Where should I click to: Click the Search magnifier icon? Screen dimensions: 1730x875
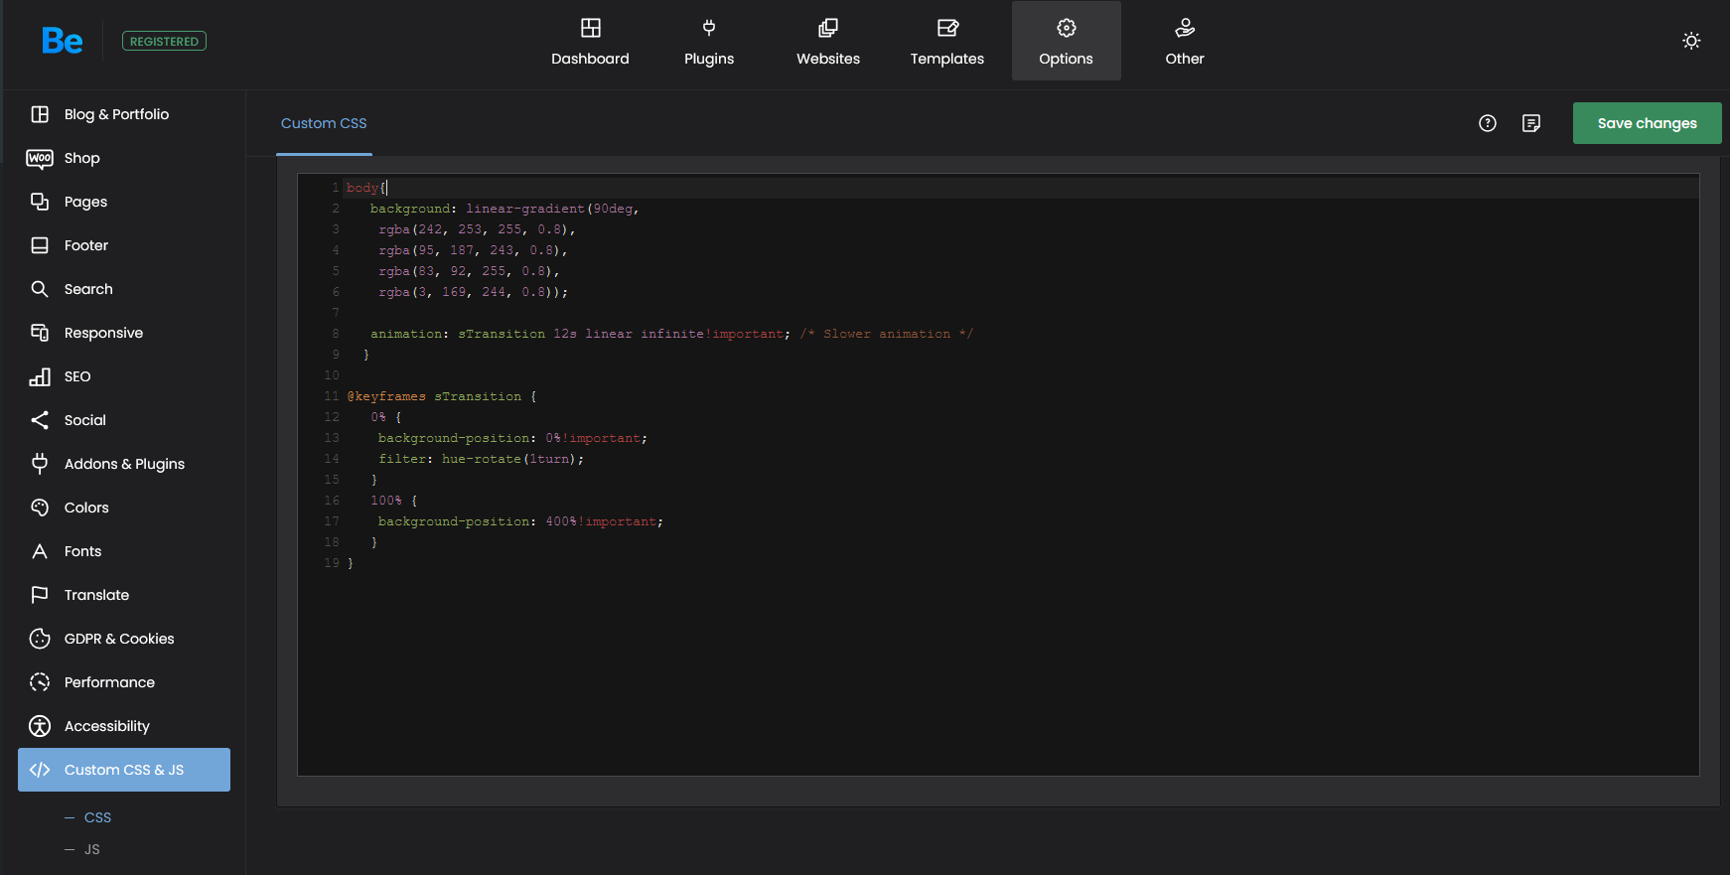(40, 289)
